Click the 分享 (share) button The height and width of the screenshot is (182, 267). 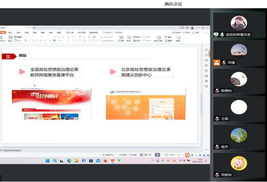click(195, 32)
